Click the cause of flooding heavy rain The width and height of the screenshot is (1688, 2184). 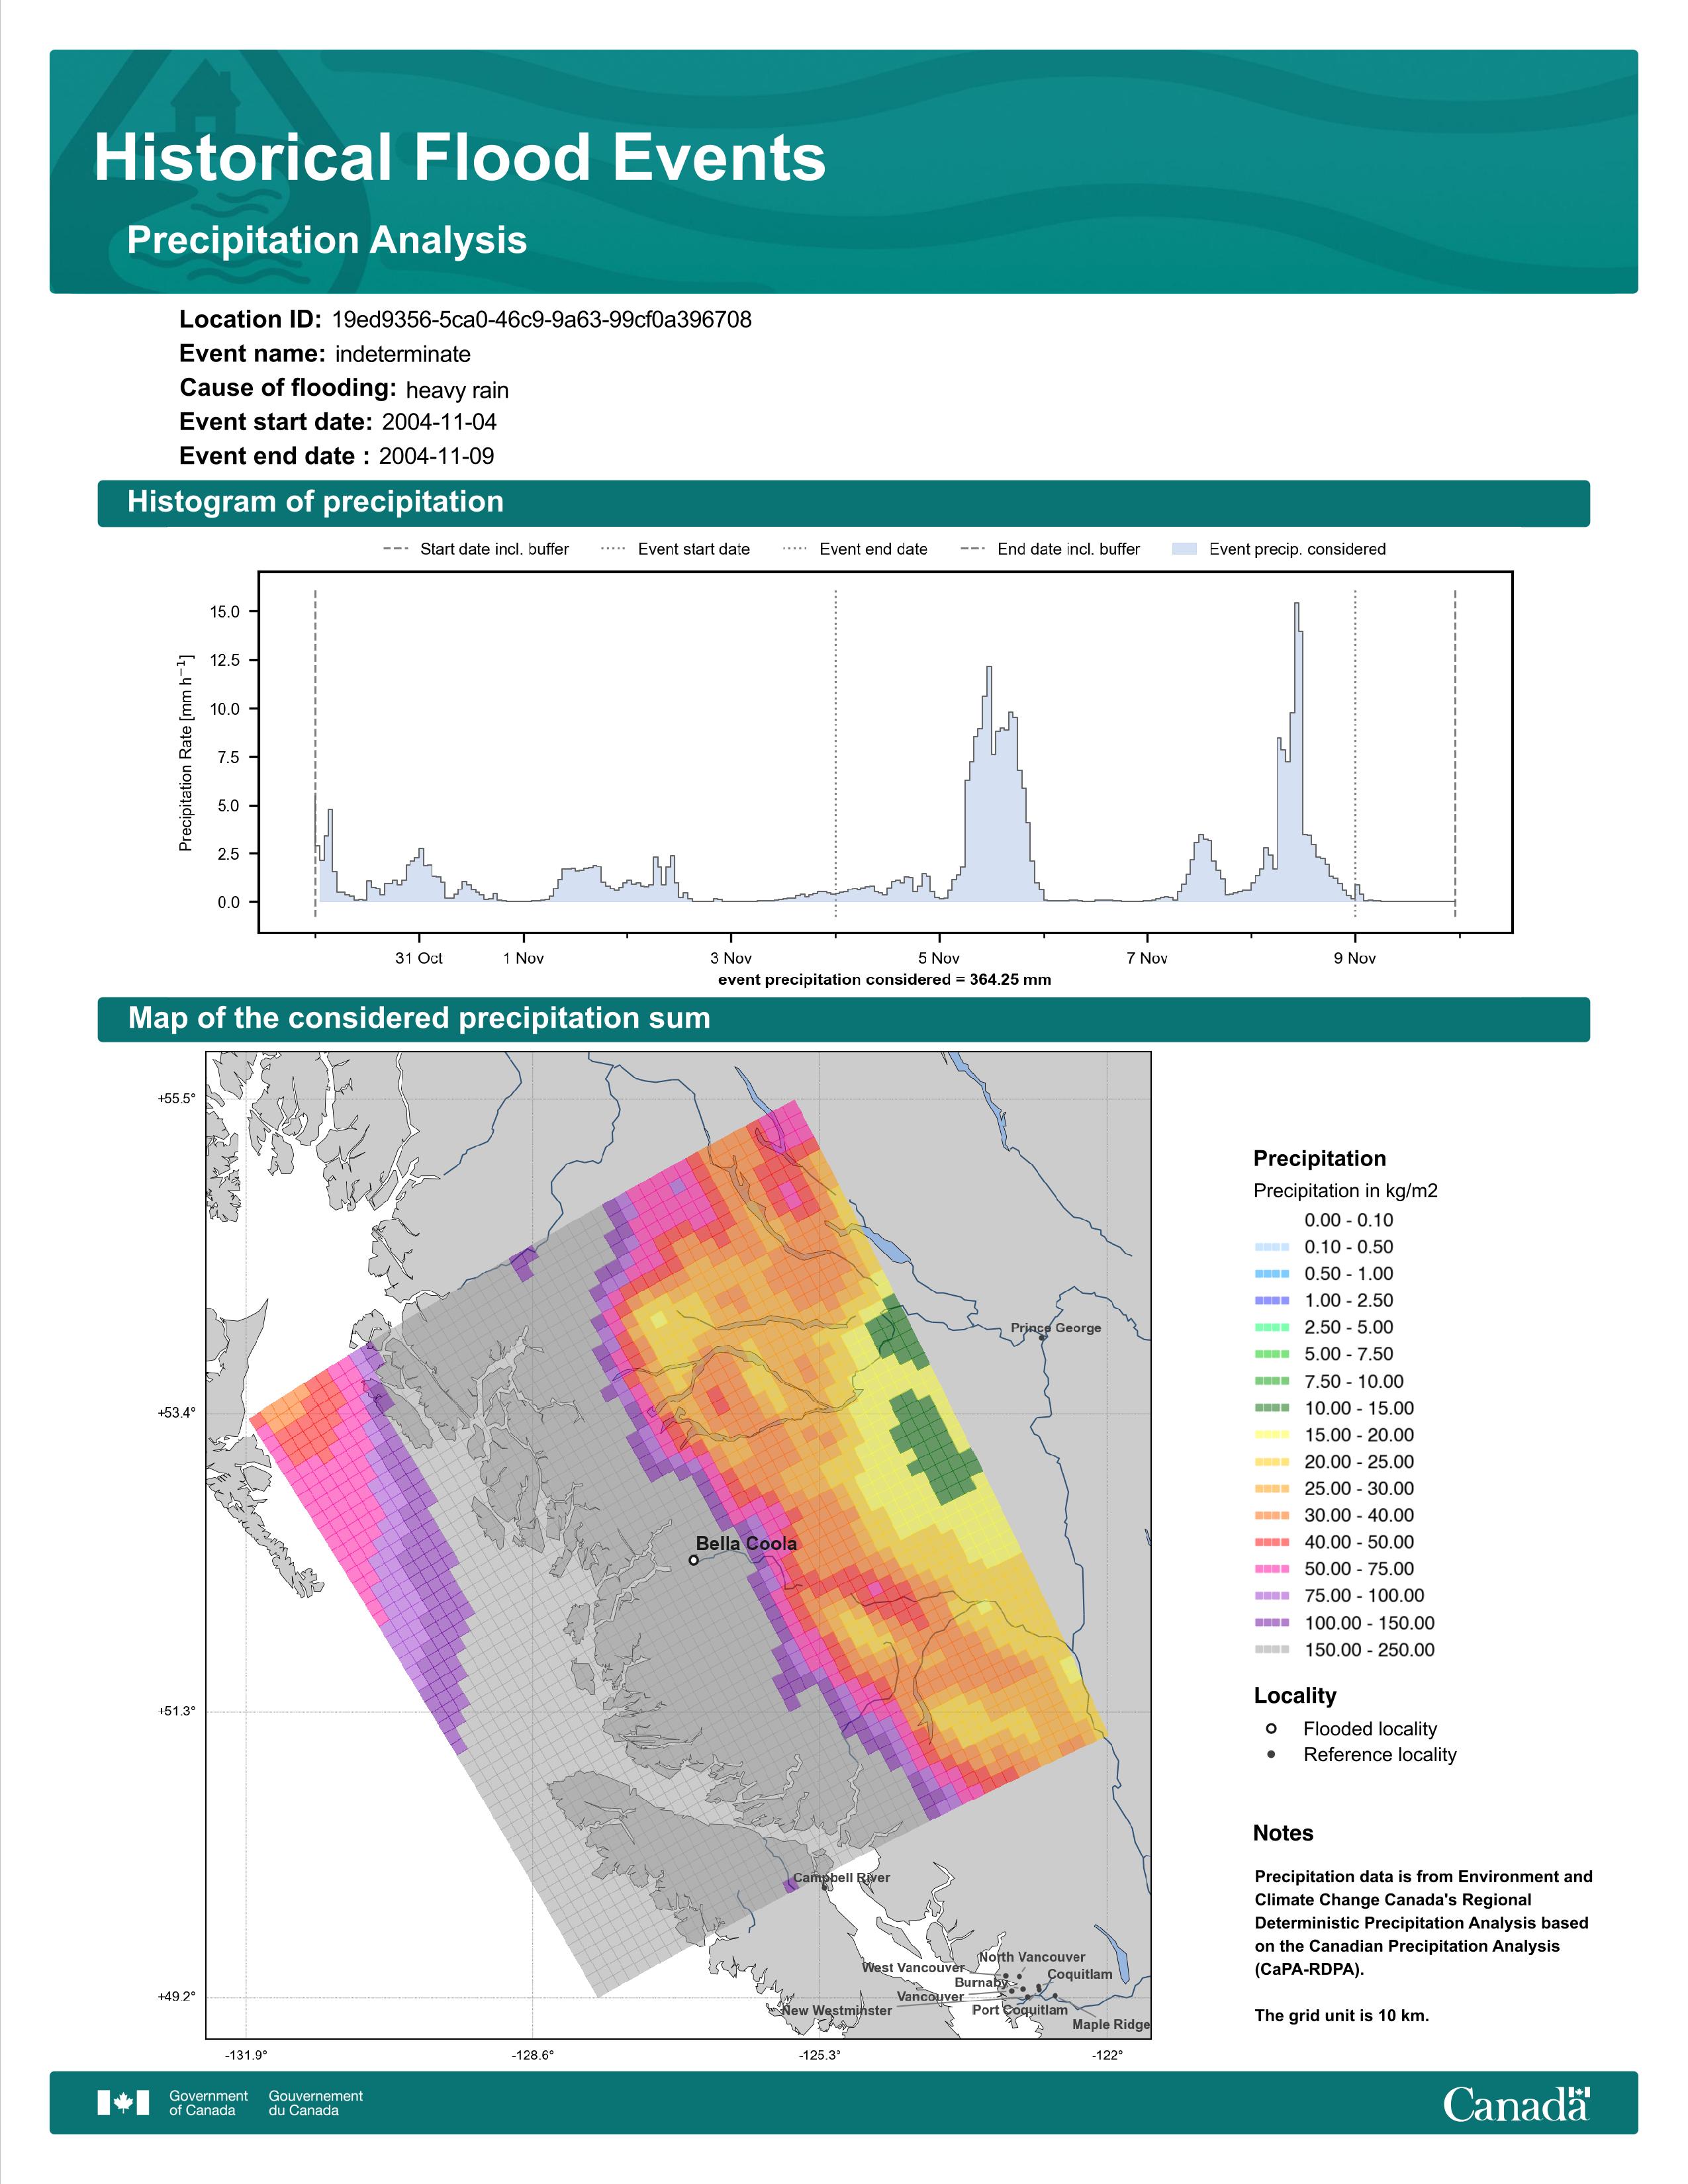pyautogui.click(x=457, y=390)
